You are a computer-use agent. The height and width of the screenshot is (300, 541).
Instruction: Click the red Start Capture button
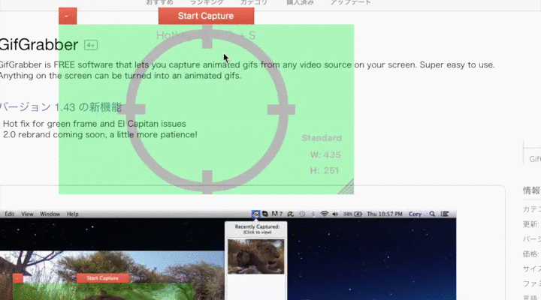(207, 16)
